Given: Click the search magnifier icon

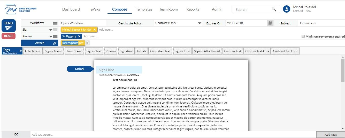Looking at the screenshot, I should click(x=274, y=10).
